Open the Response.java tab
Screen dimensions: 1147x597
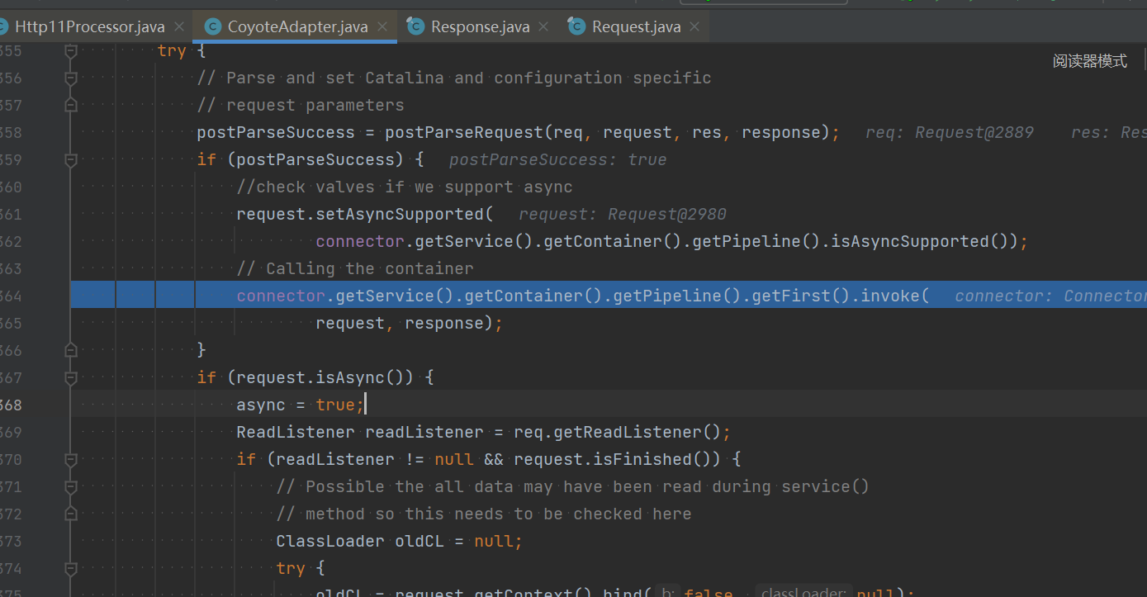point(479,27)
